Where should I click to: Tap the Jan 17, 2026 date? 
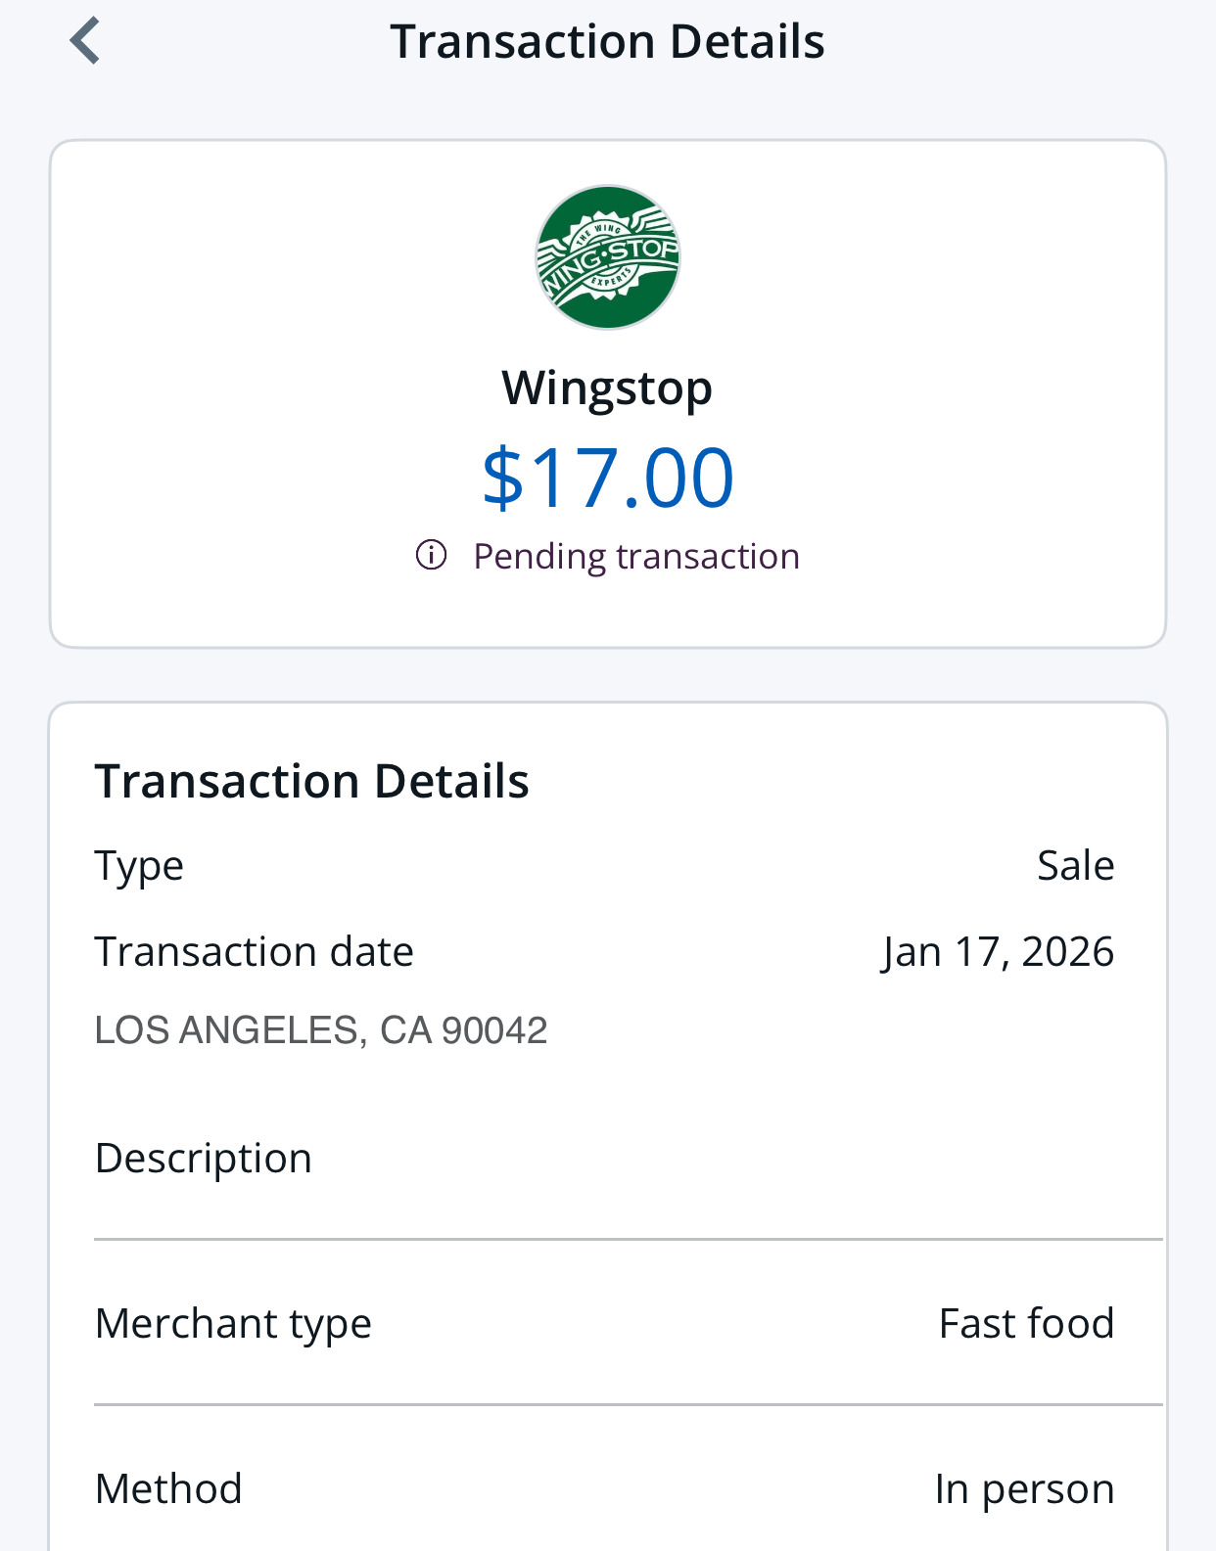pos(998,951)
